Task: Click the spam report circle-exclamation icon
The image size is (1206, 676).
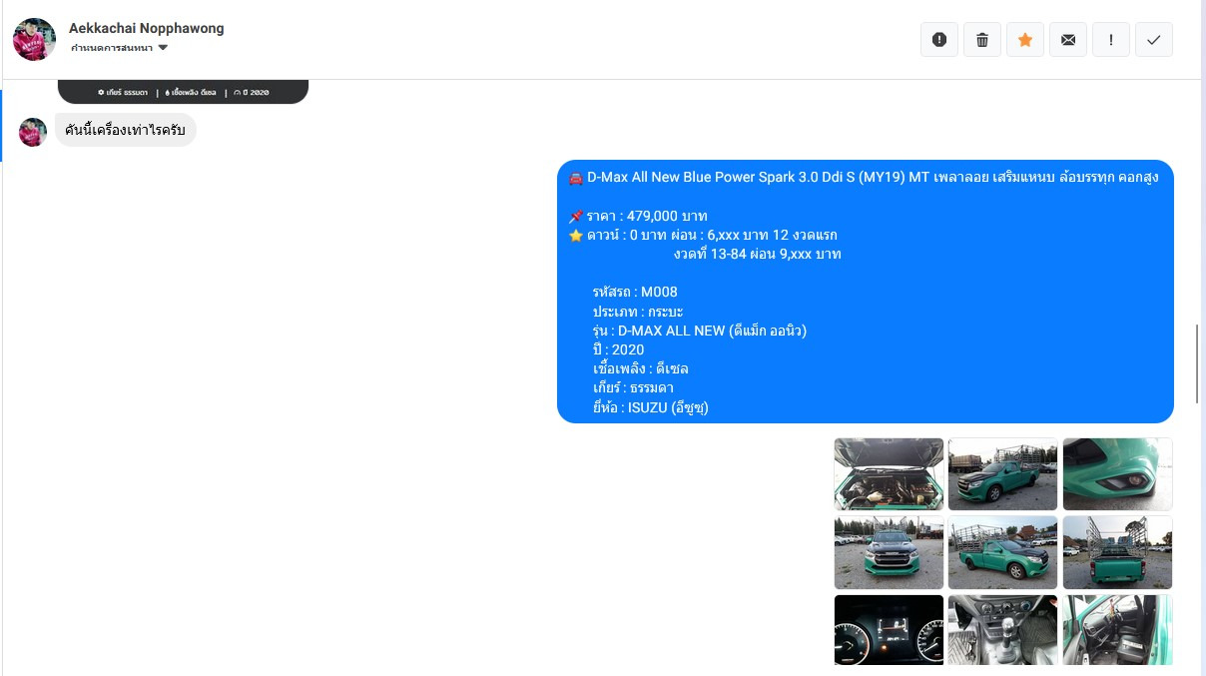Action: [939, 40]
